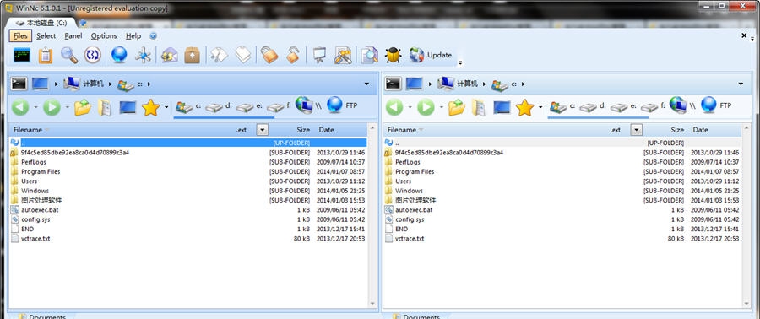Click the copy pages icon
Screen dimensions: 760x319
click(x=243, y=55)
